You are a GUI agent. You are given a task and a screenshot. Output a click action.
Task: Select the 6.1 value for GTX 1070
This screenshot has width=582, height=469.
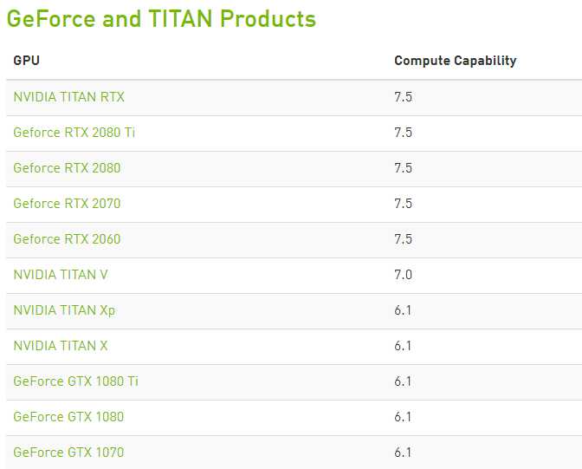[x=403, y=453]
